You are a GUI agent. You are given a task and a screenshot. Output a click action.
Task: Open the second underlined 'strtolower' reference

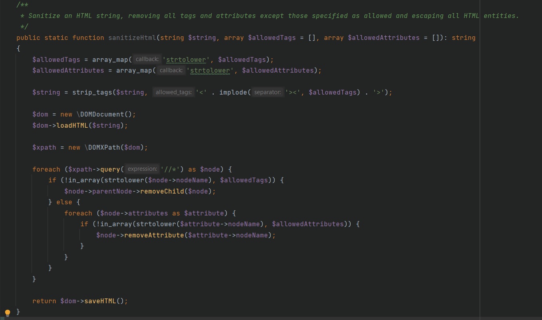210,70
